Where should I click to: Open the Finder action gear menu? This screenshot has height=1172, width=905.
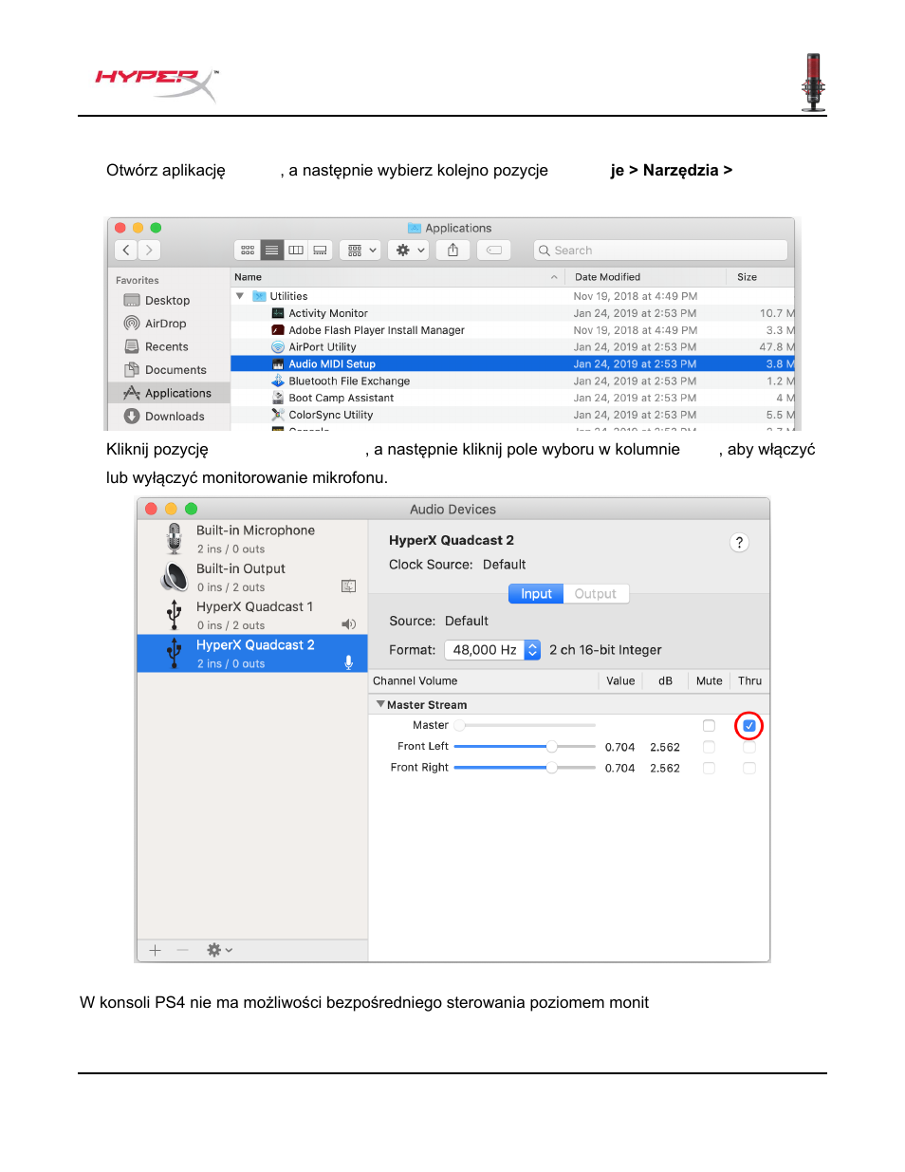click(x=410, y=250)
